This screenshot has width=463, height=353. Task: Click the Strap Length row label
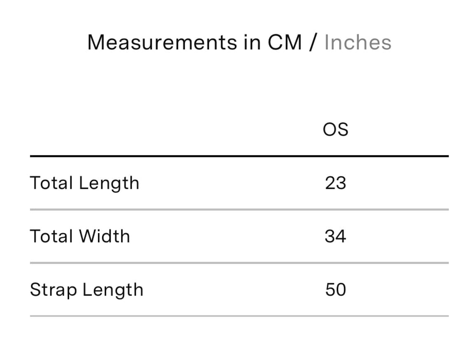pyautogui.click(x=86, y=290)
